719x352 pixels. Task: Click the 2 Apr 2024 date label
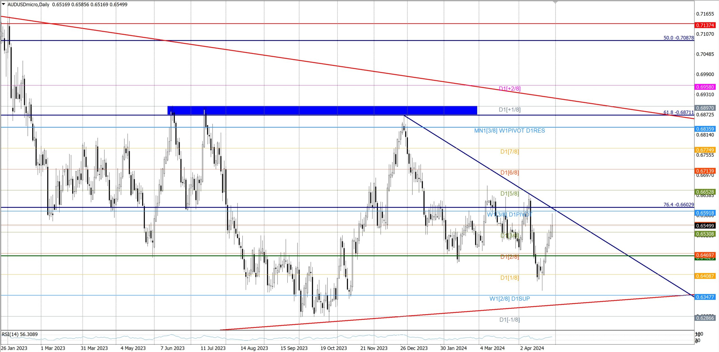[x=532, y=348]
